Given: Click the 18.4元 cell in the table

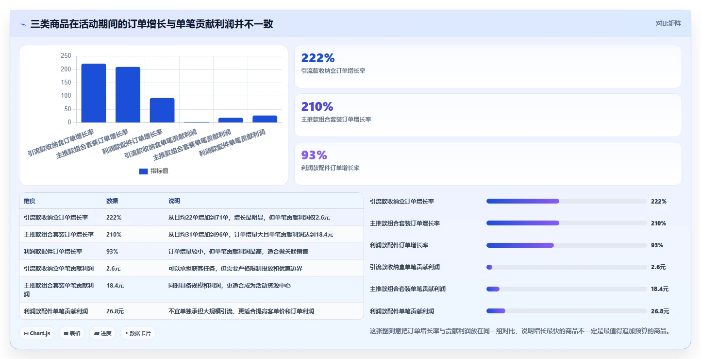Looking at the screenshot, I should pyautogui.click(x=115, y=286).
